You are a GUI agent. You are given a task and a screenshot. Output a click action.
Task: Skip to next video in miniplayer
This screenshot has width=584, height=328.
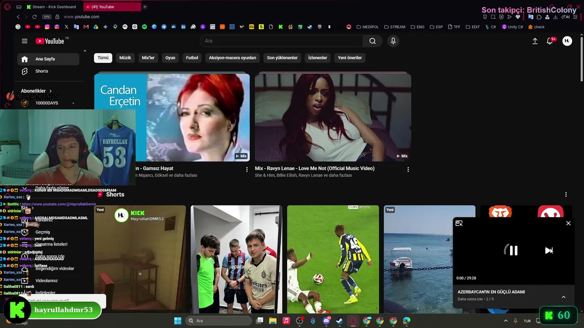click(x=549, y=251)
